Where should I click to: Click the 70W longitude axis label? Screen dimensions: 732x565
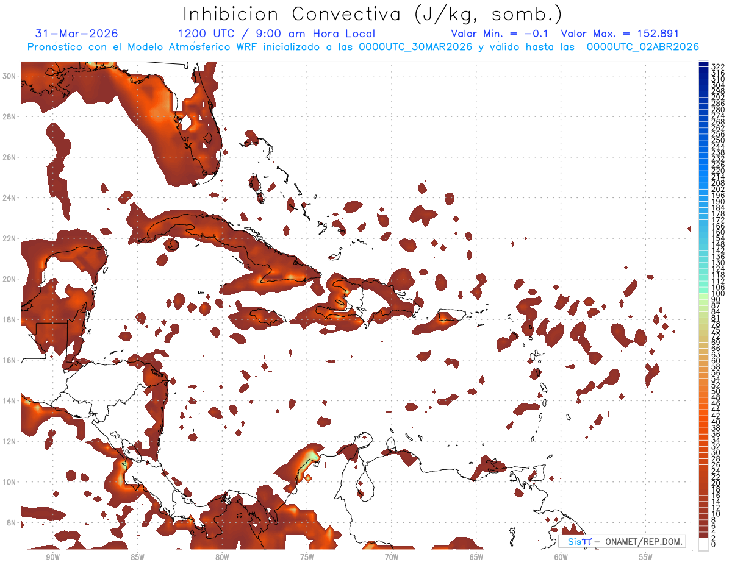tap(391, 557)
